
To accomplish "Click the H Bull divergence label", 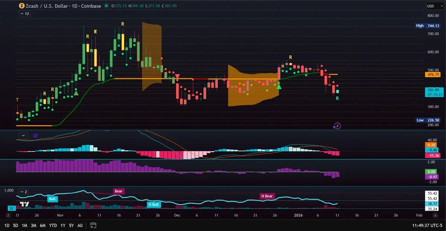I will point(153,204).
